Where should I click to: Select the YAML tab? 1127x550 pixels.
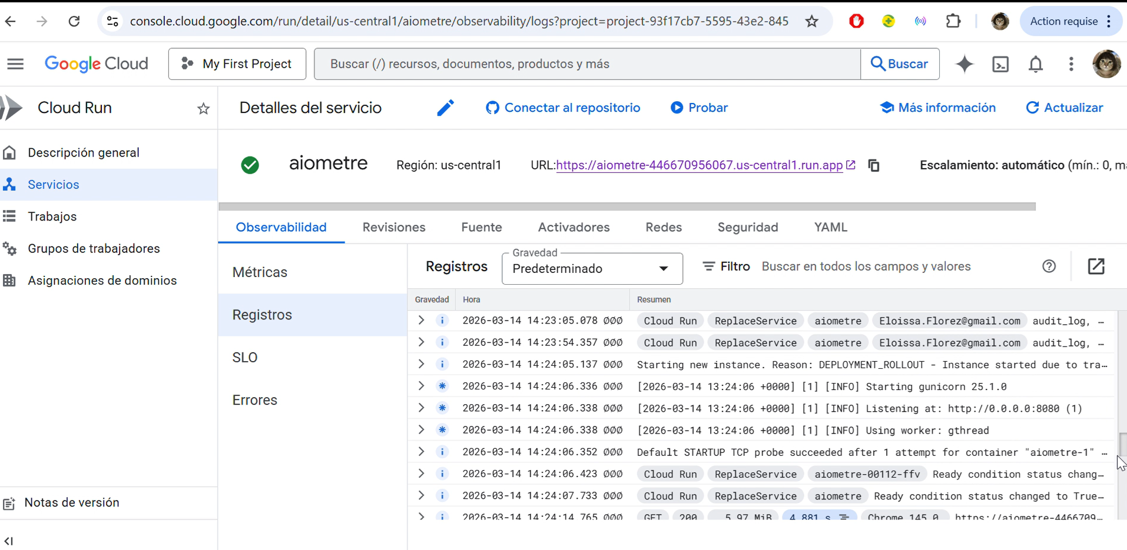coord(831,228)
